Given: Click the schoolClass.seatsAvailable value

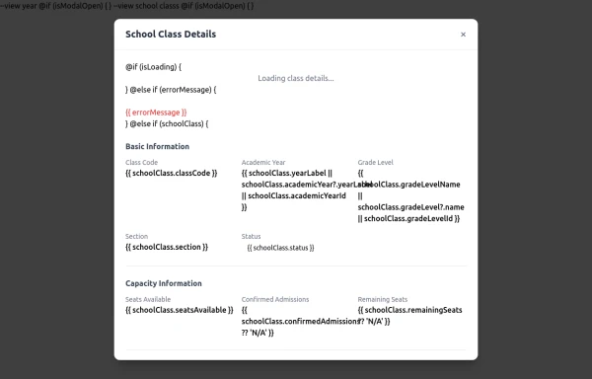Looking at the screenshot, I should [180, 310].
